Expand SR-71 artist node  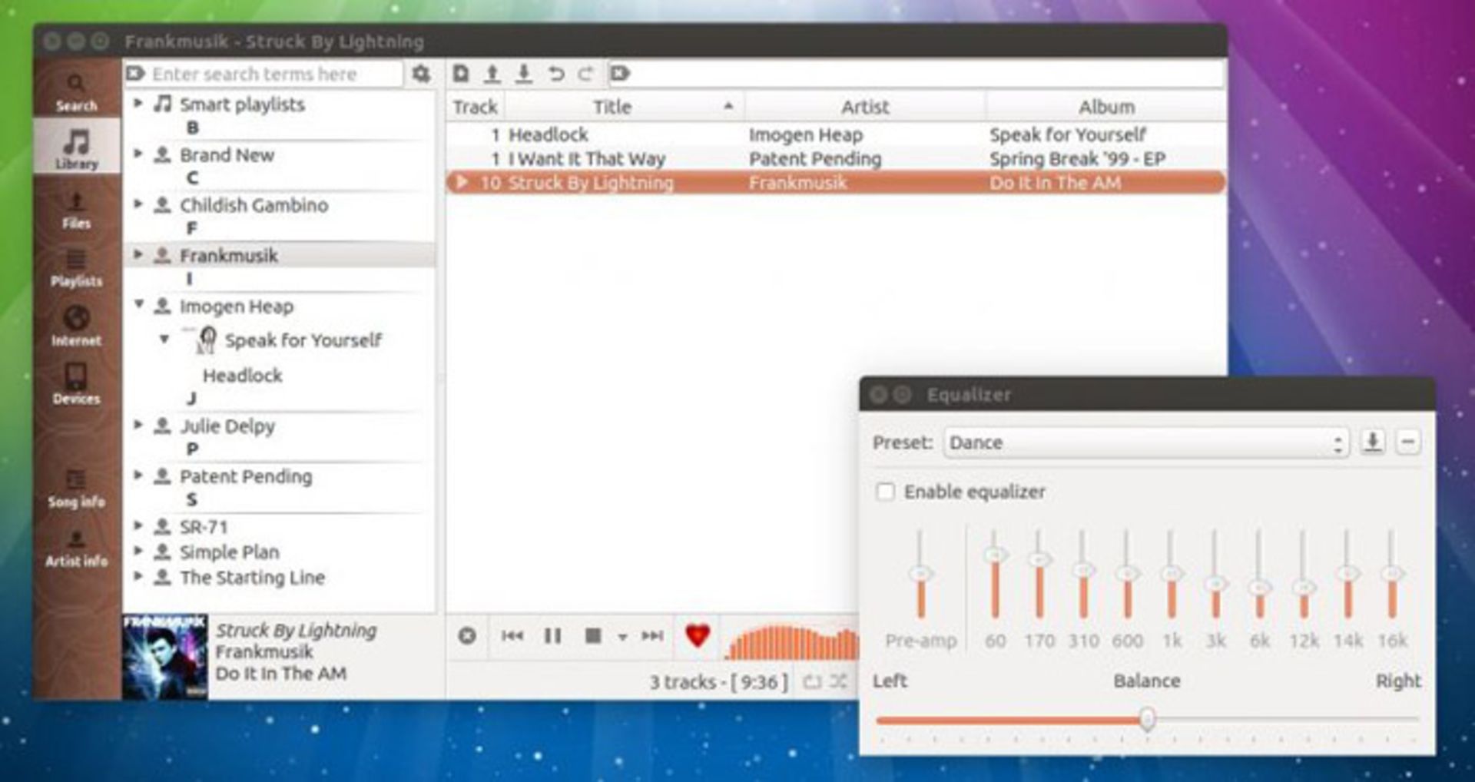138,526
